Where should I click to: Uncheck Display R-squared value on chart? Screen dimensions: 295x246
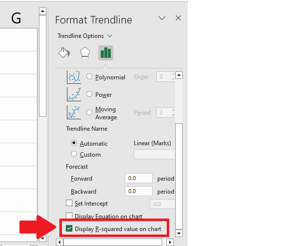[69, 229]
